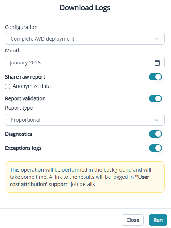171x228 pixels.
Task: Click the Run button
Action: (x=158, y=220)
